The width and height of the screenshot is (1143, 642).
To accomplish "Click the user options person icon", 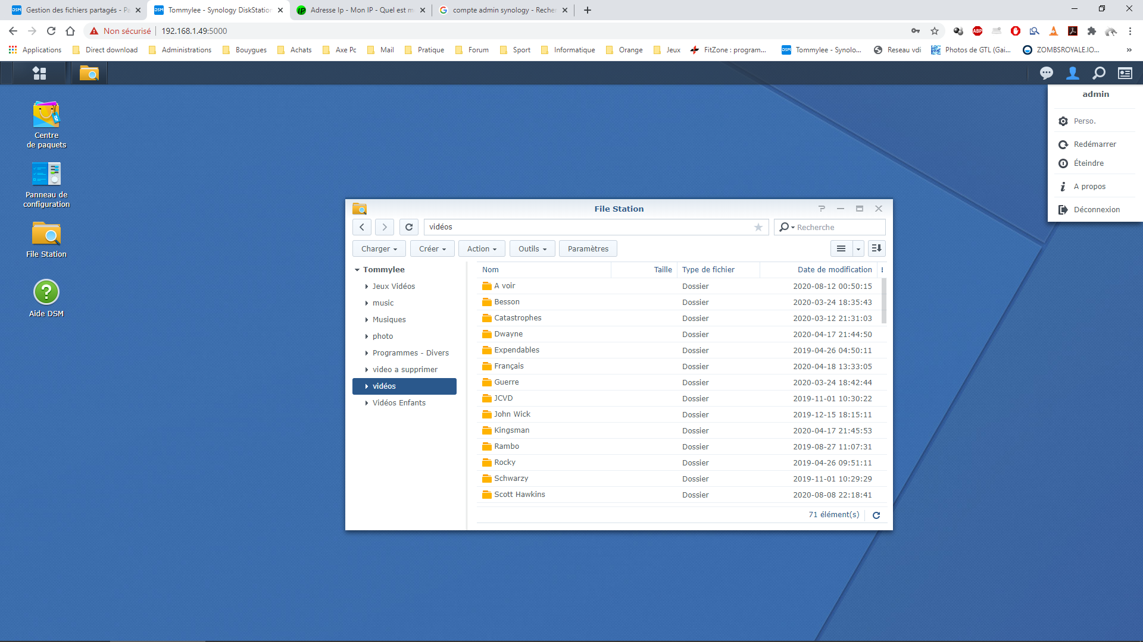I will click(1072, 73).
